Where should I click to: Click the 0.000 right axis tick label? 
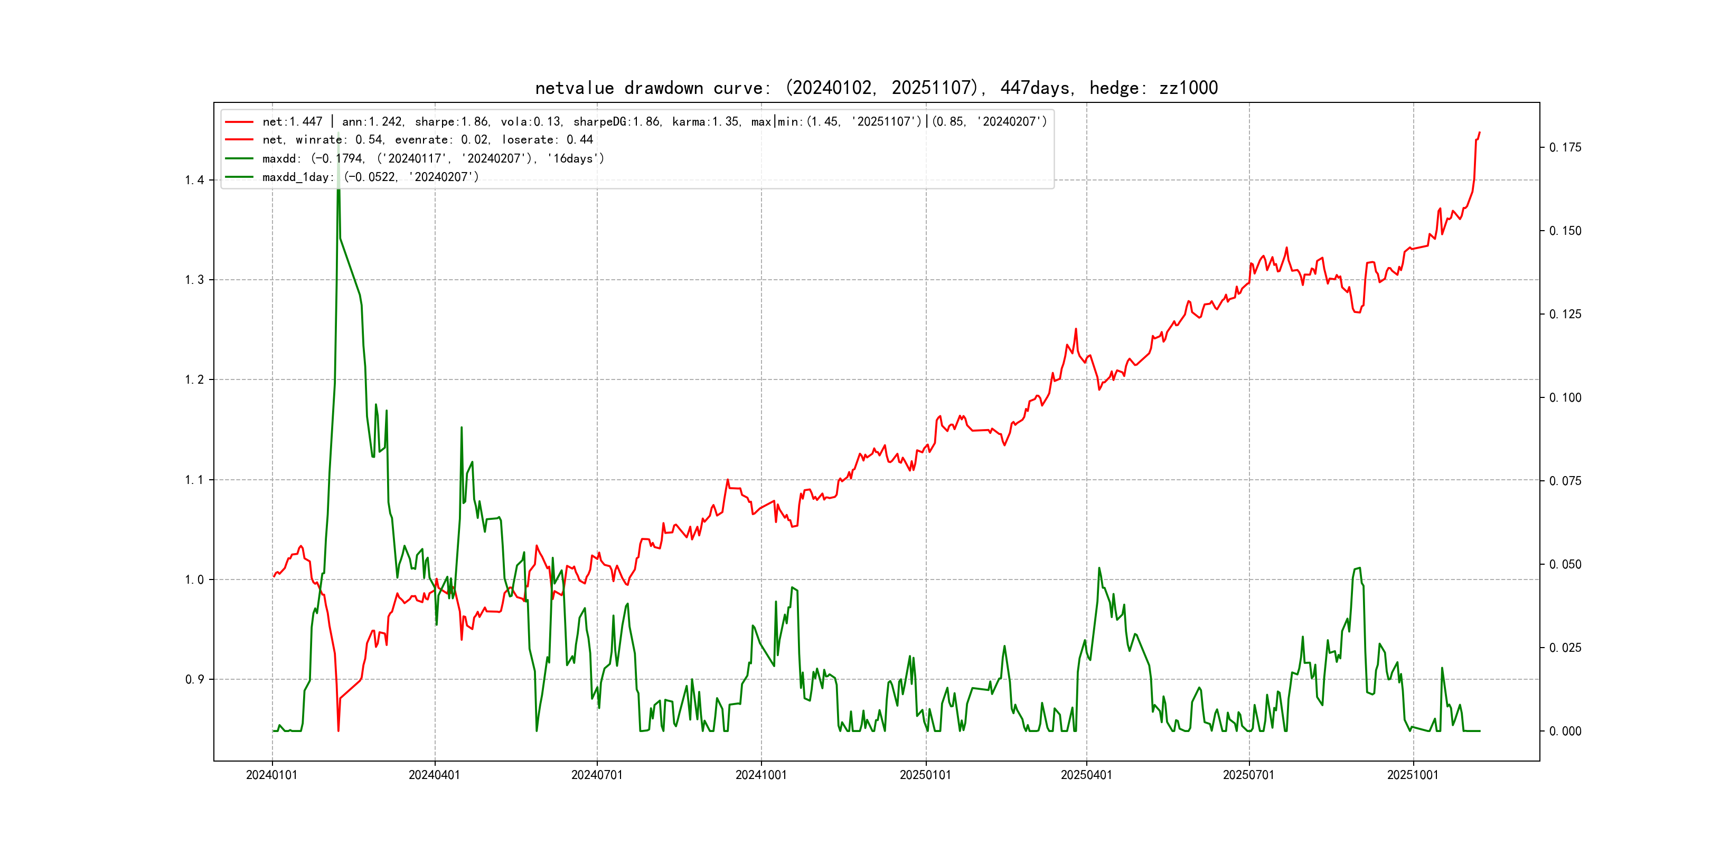point(1565,731)
